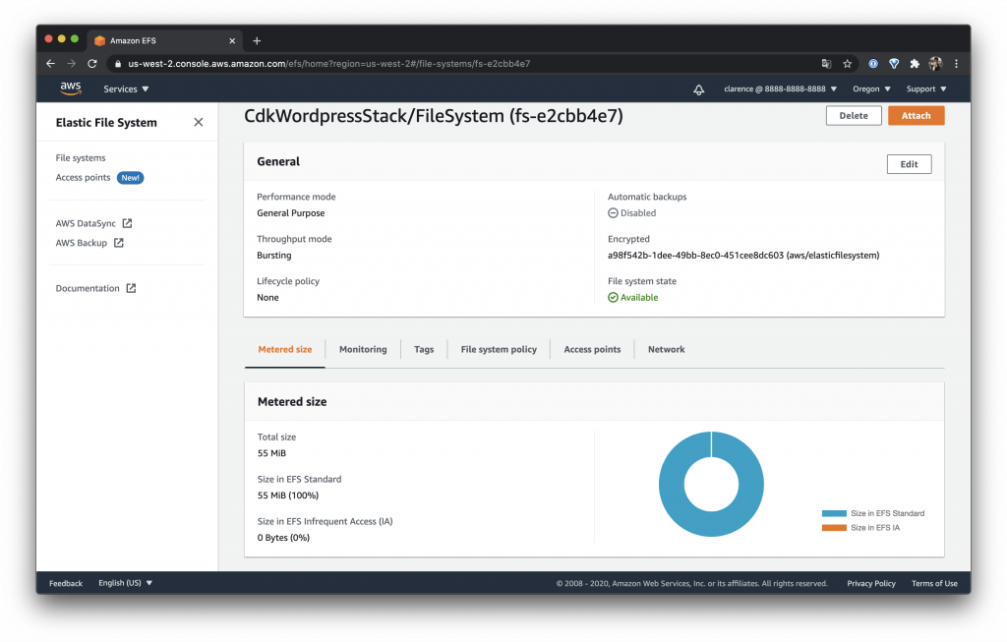Viewport: 1007px width, 642px height.
Task: Open the Chrome profile avatar
Action: point(935,64)
